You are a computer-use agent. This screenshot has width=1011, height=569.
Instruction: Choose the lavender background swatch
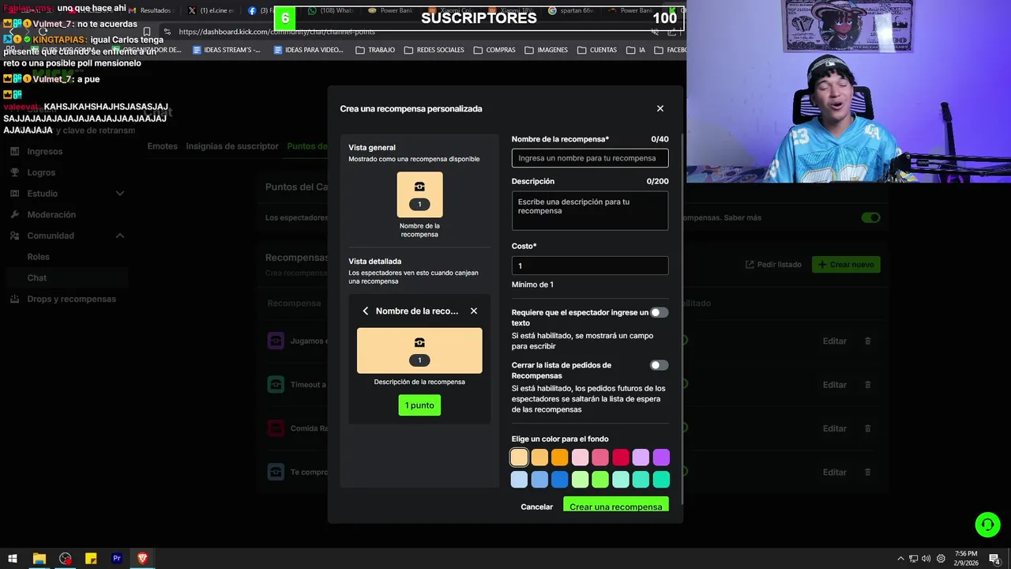641,458
